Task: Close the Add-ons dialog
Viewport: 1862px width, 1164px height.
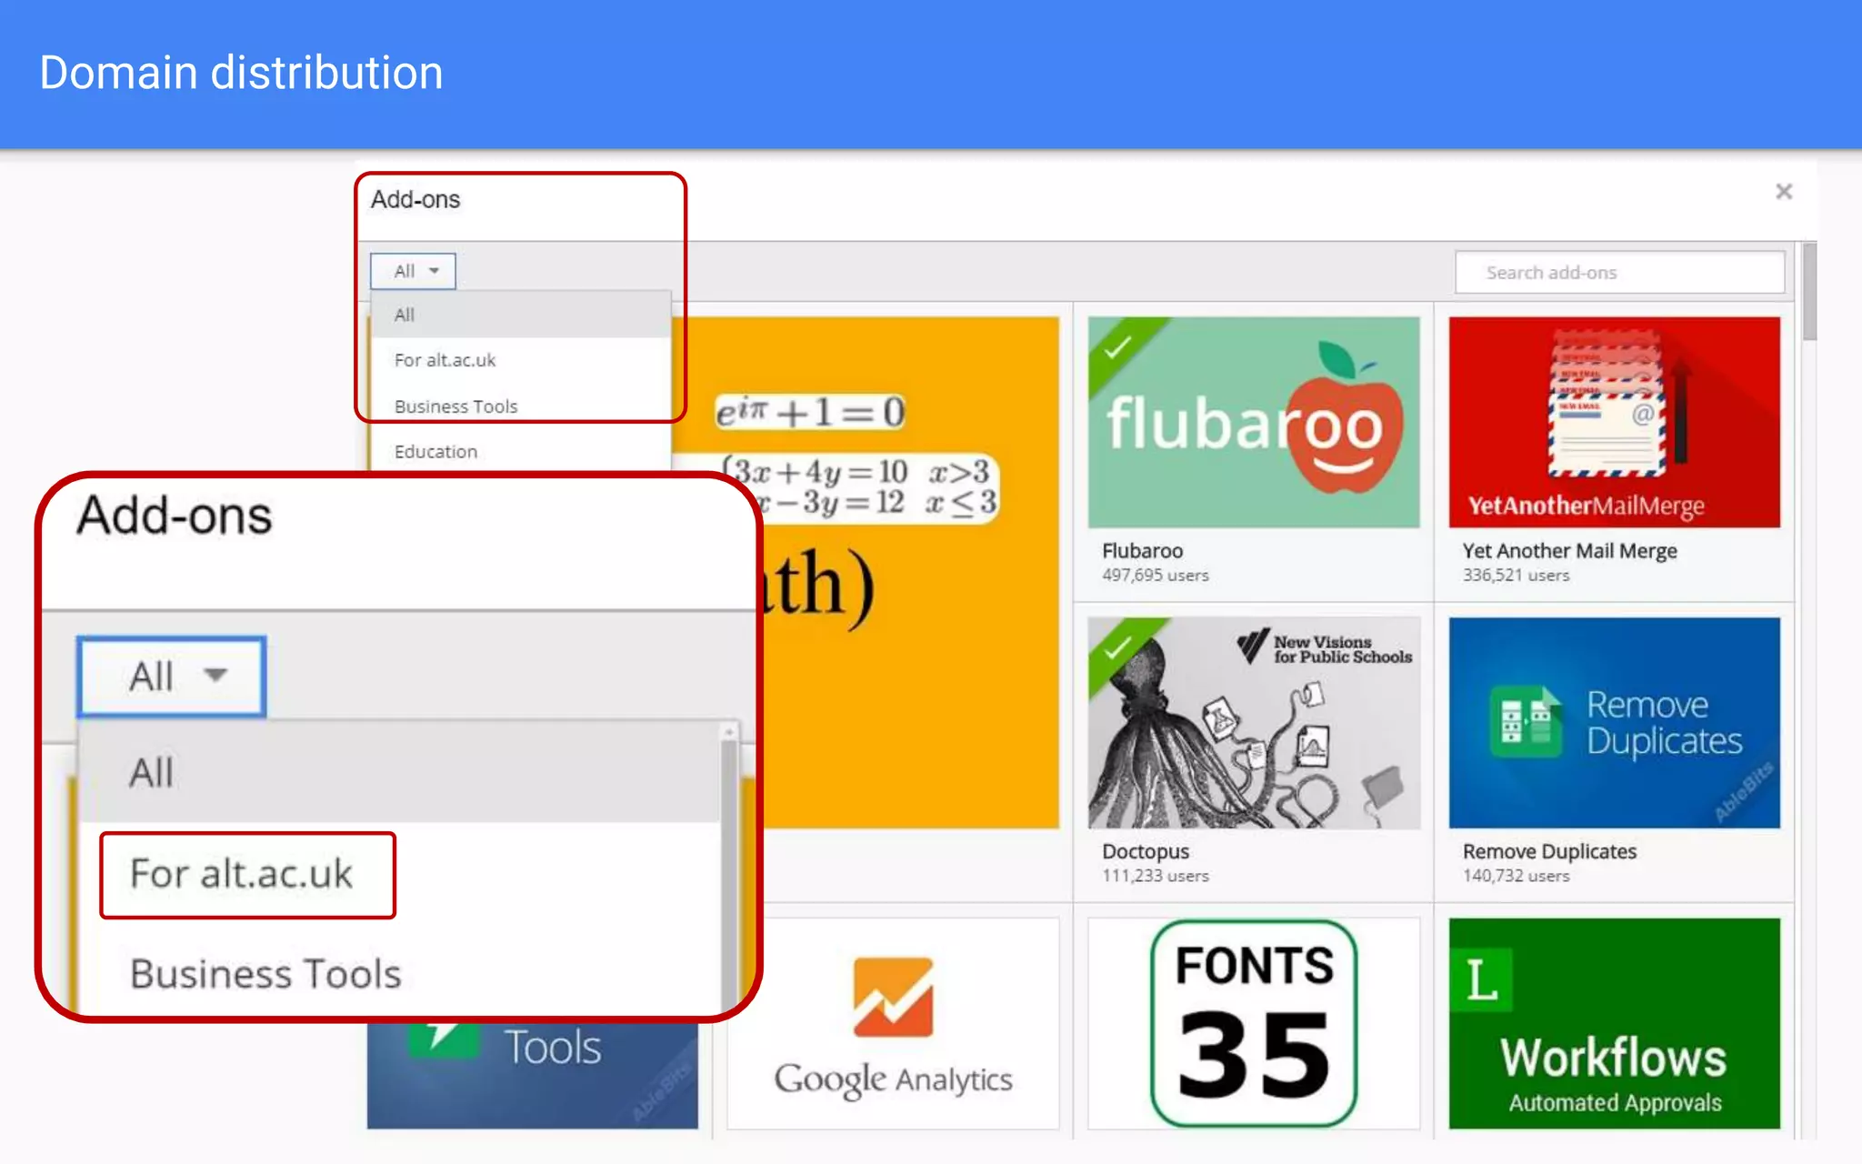Action: coord(1784,191)
